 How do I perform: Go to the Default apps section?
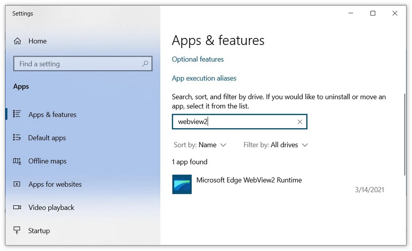point(47,138)
